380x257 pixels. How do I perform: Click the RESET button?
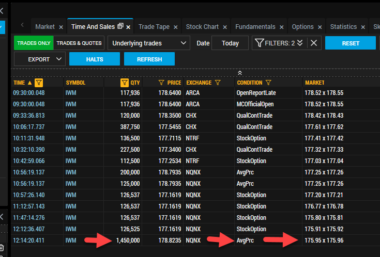(x=351, y=43)
